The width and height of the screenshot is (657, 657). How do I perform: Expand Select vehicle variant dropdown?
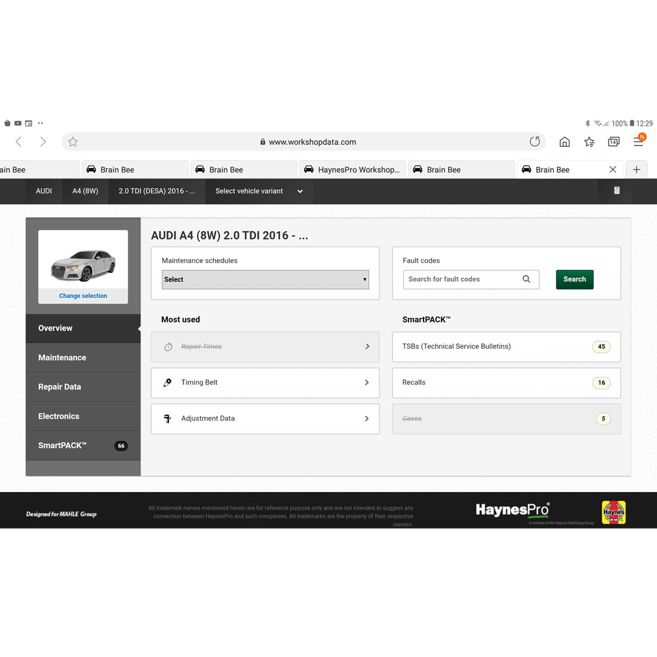pos(259,191)
